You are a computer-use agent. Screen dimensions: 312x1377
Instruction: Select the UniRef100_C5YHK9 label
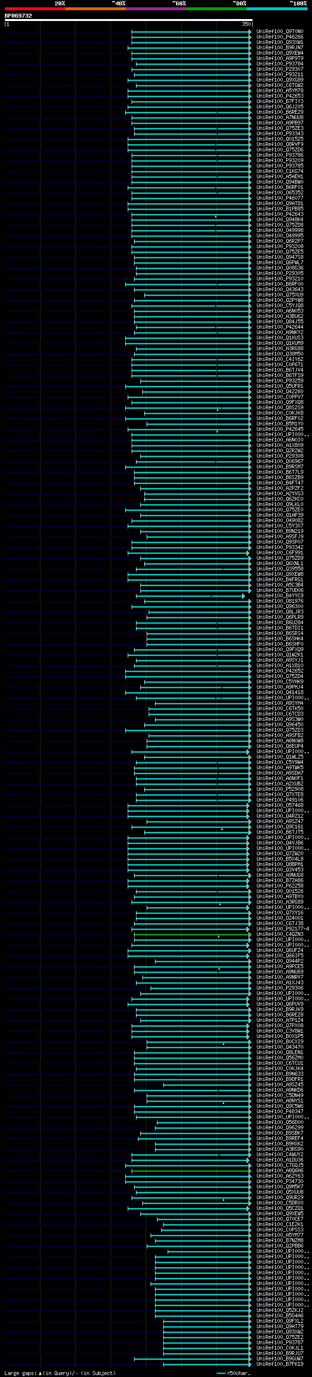[279, 681]
